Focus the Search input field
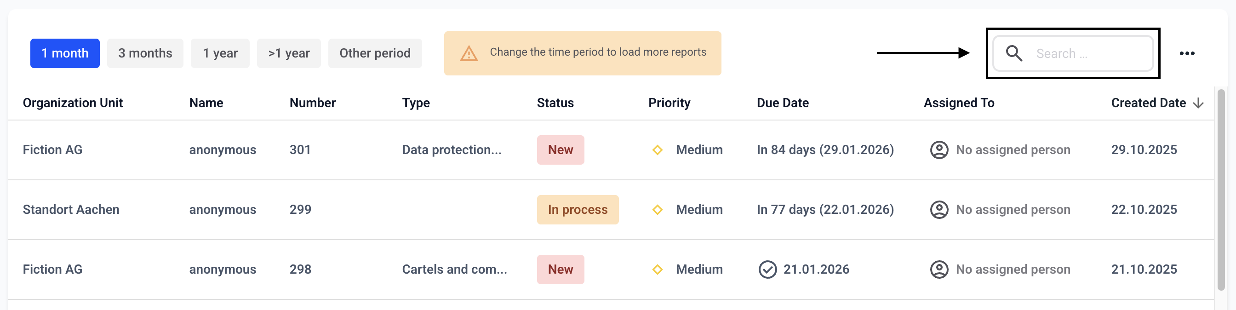This screenshot has height=310, width=1236. pyautogui.click(x=1089, y=53)
